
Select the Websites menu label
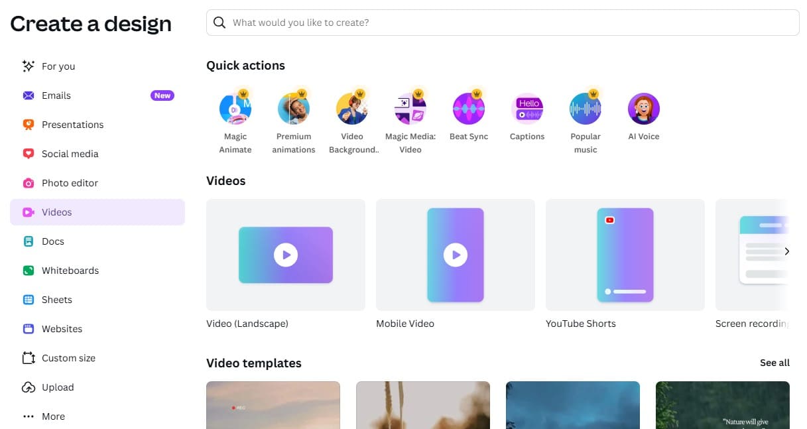click(62, 329)
